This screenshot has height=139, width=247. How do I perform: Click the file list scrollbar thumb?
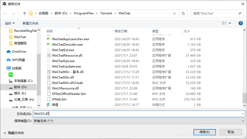(x=244, y=98)
